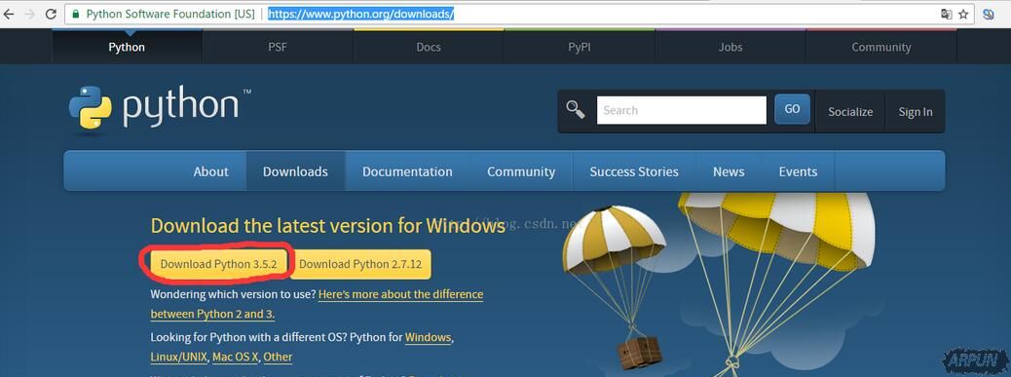The image size is (1011, 377).
Task: Select the Docs top tab
Action: 429,47
